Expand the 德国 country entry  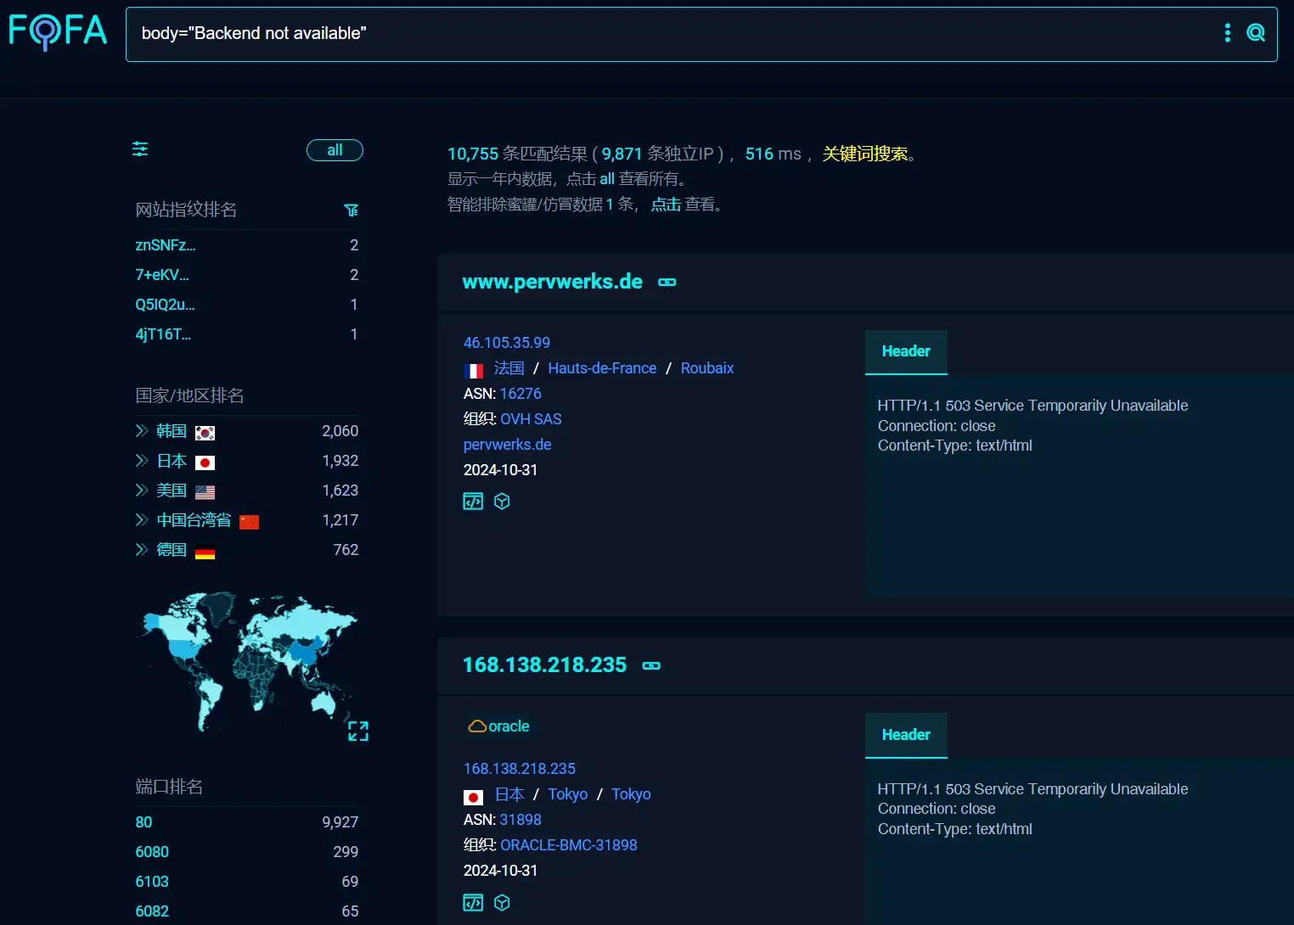[141, 550]
